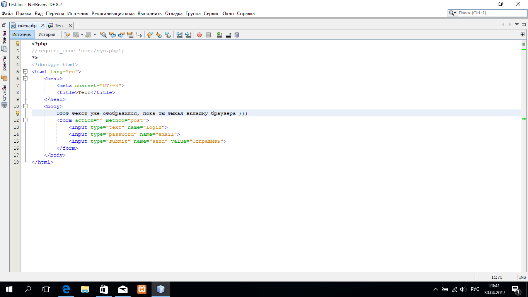Viewport: 528px width, 297px height.
Task: Toggle the Toggle Bookmark icon
Action: [168, 35]
